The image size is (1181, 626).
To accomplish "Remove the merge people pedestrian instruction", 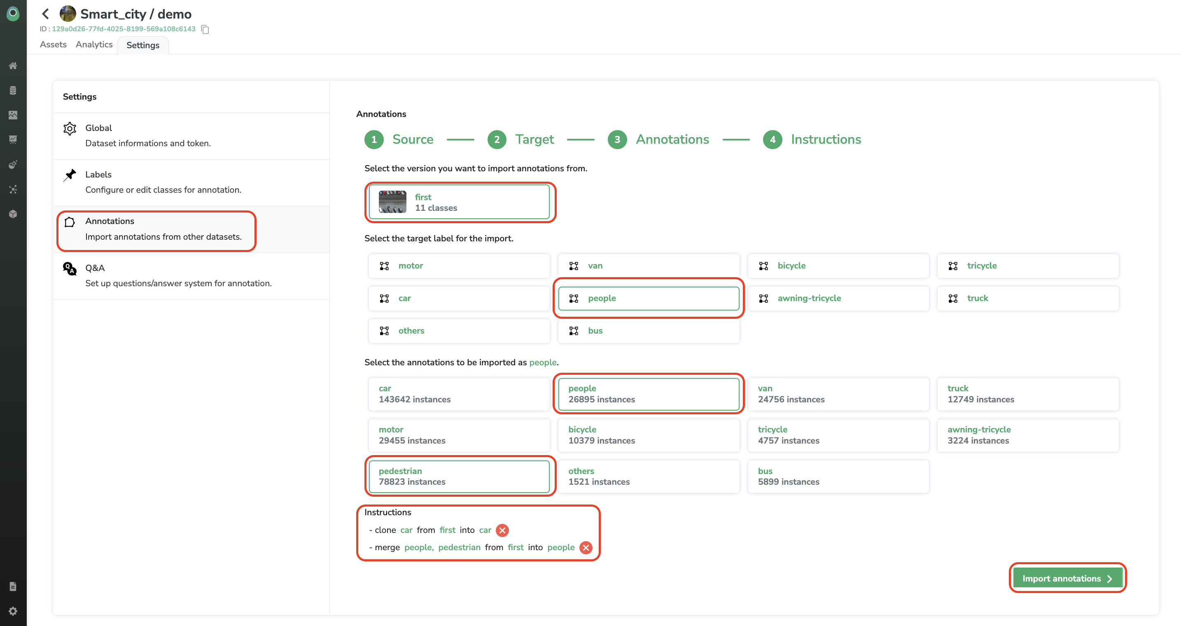I will point(586,548).
